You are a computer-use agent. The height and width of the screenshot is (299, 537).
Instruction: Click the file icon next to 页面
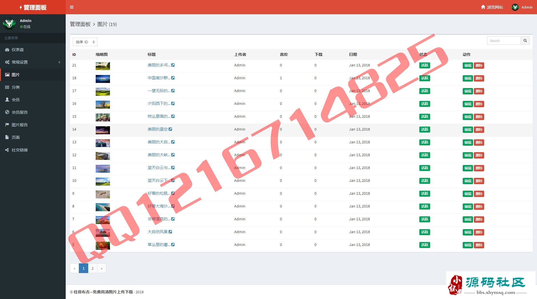click(x=7, y=137)
